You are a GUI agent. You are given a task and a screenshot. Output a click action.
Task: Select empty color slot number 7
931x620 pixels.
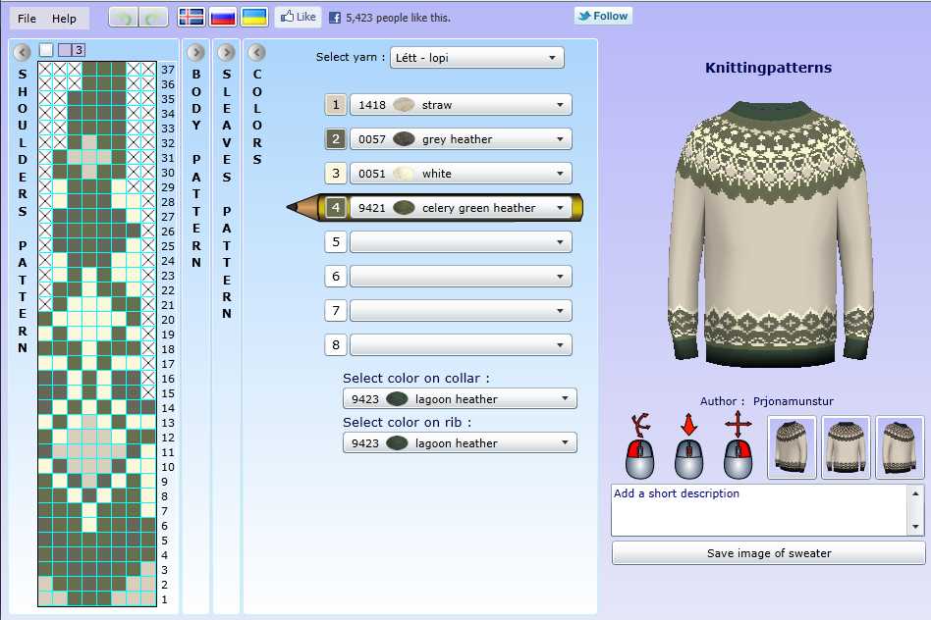point(336,311)
